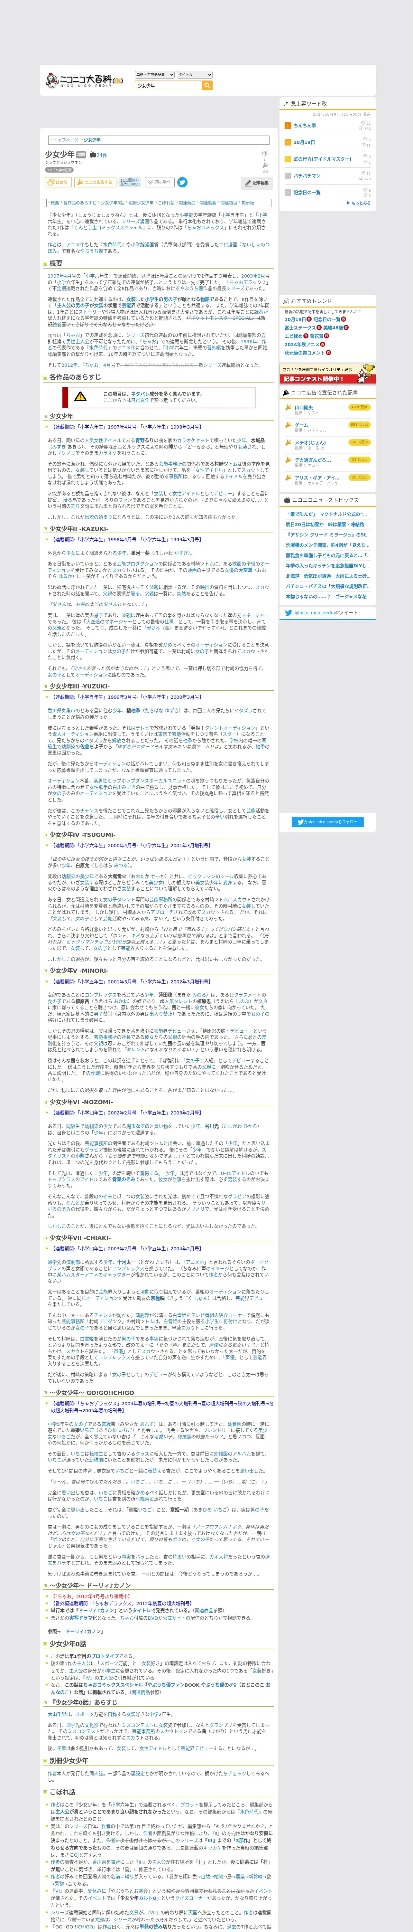Focus the search field containing 少女少年
This screenshot has width=413, height=1932.
[168, 86]
